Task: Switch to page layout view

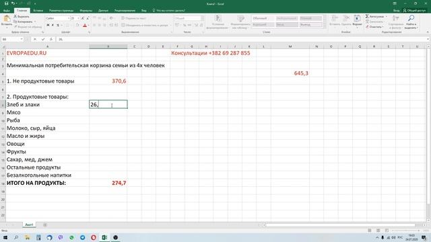Action: (378, 231)
